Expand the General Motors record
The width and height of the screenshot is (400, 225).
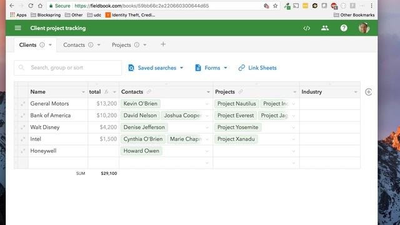coord(22,104)
